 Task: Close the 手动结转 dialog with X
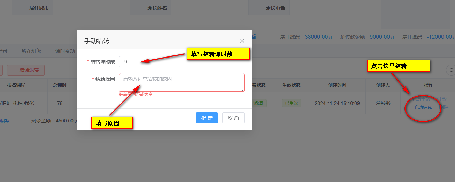242,41
